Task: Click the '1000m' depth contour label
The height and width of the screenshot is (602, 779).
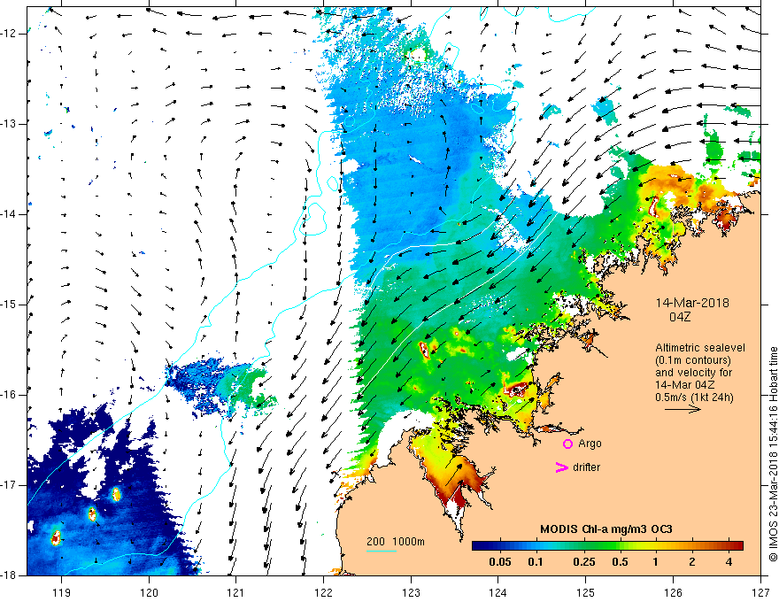Action: [408, 542]
